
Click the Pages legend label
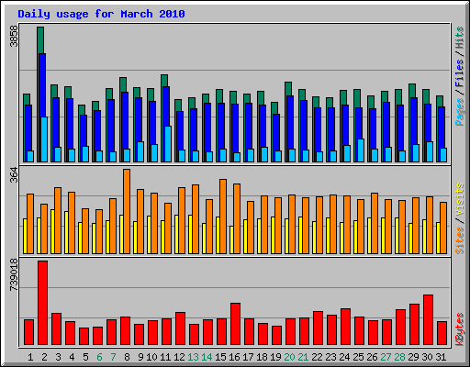pyautogui.click(x=460, y=112)
